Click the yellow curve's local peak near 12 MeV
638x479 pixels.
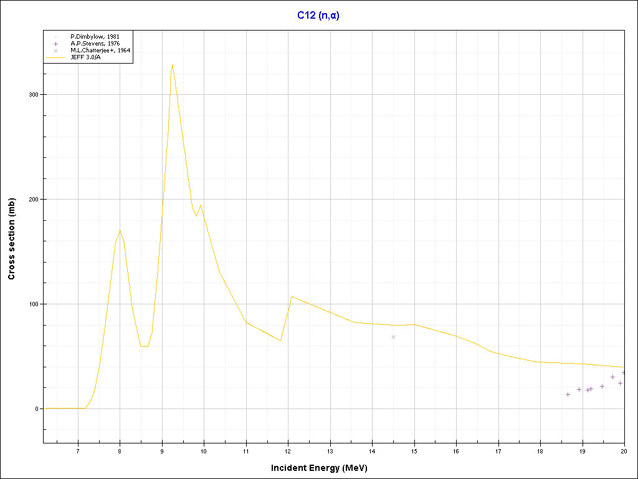click(292, 297)
